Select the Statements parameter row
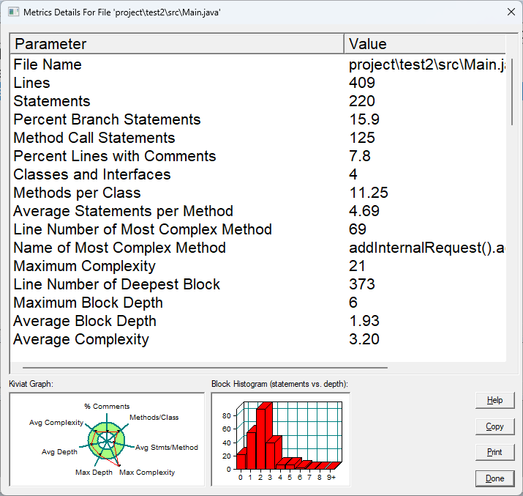The height and width of the screenshot is (496, 523). (x=258, y=101)
